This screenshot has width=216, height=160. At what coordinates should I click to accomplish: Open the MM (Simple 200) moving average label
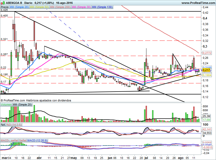click(x=60, y=7)
